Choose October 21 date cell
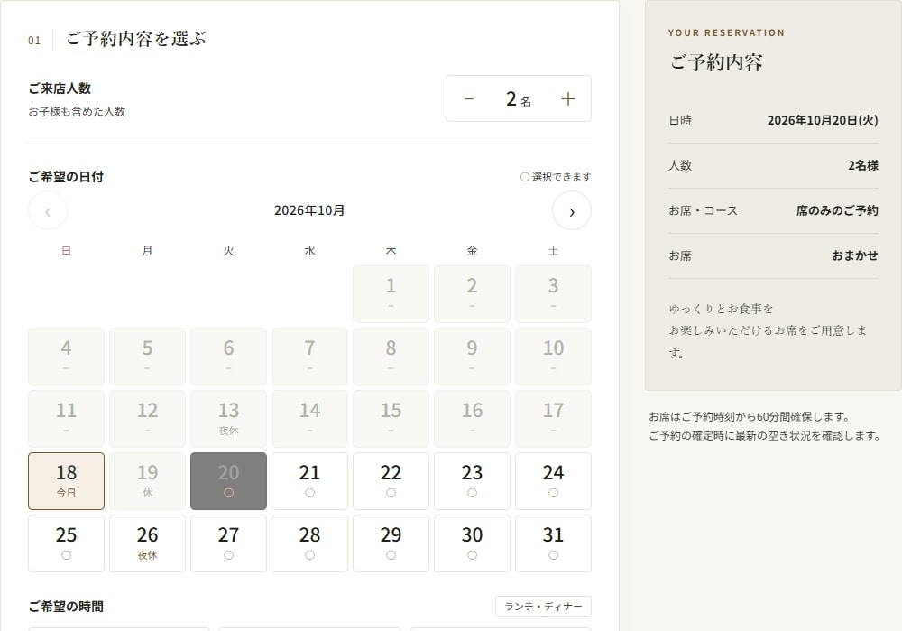This screenshot has width=902, height=631. click(x=309, y=481)
